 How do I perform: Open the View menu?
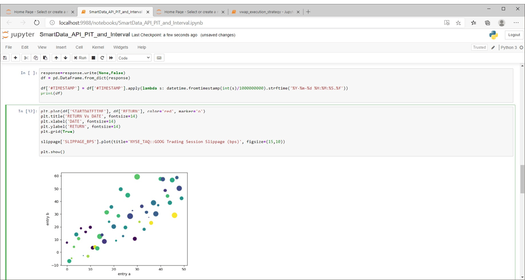click(42, 47)
